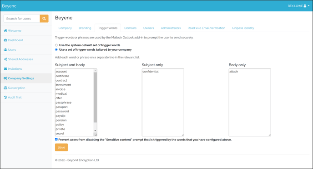This screenshot has width=313, height=169.
Task: Open the Shared Addresses sidebar link
Action: pyautogui.click(x=20, y=59)
